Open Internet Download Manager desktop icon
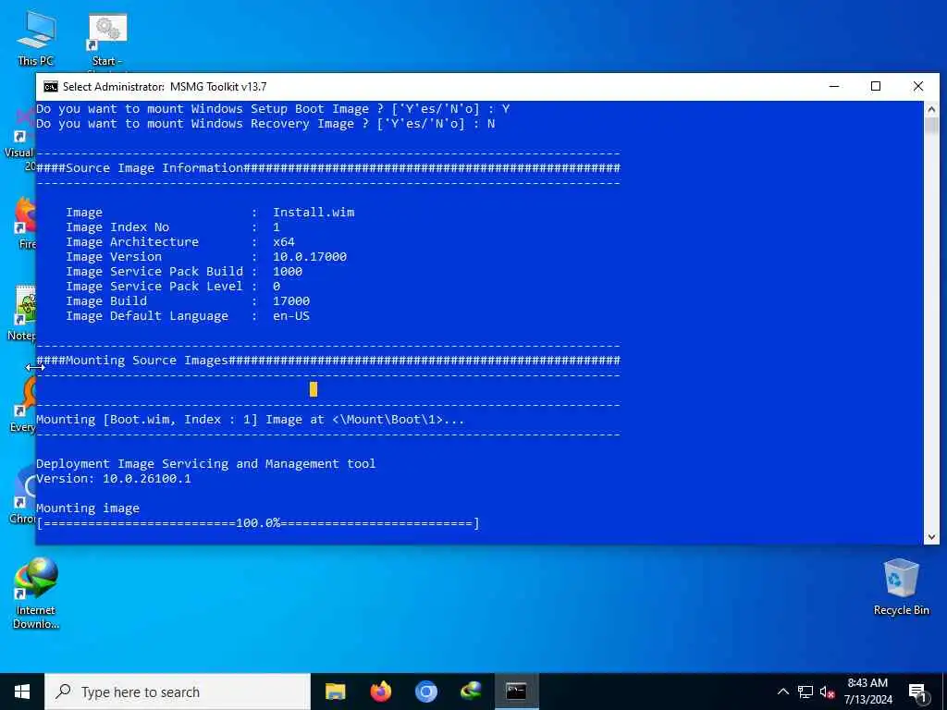The image size is (947, 710). pos(36,593)
